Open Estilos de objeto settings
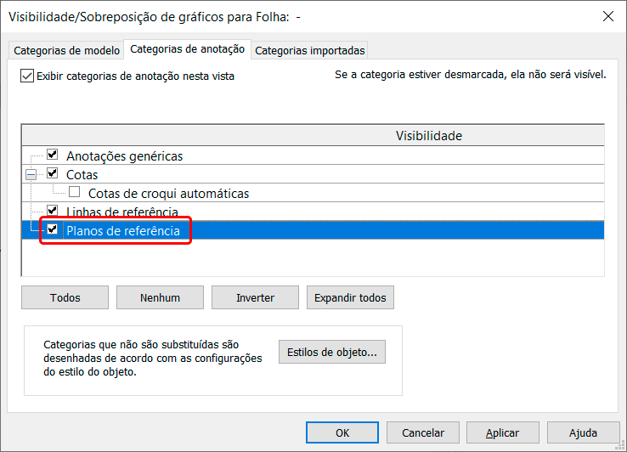Viewport: 627px width, 452px height. click(x=331, y=352)
